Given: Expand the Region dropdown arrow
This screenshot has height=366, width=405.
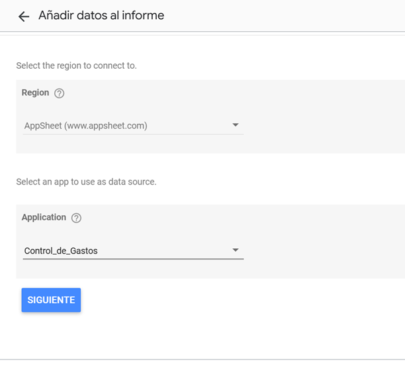Looking at the screenshot, I should (x=236, y=125).
